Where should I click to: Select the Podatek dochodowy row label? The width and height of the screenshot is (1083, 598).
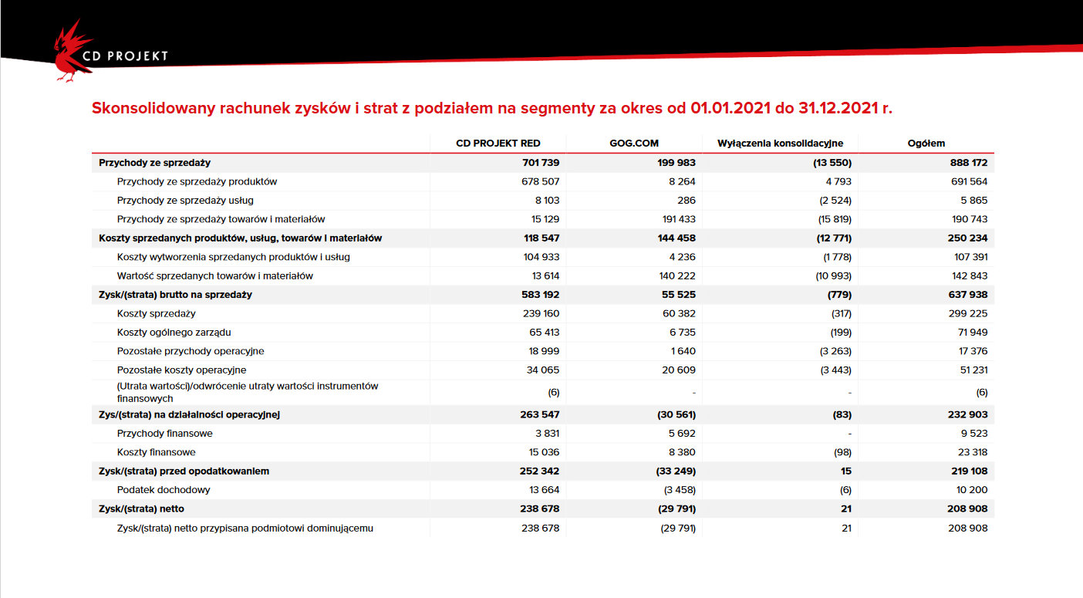164,489
